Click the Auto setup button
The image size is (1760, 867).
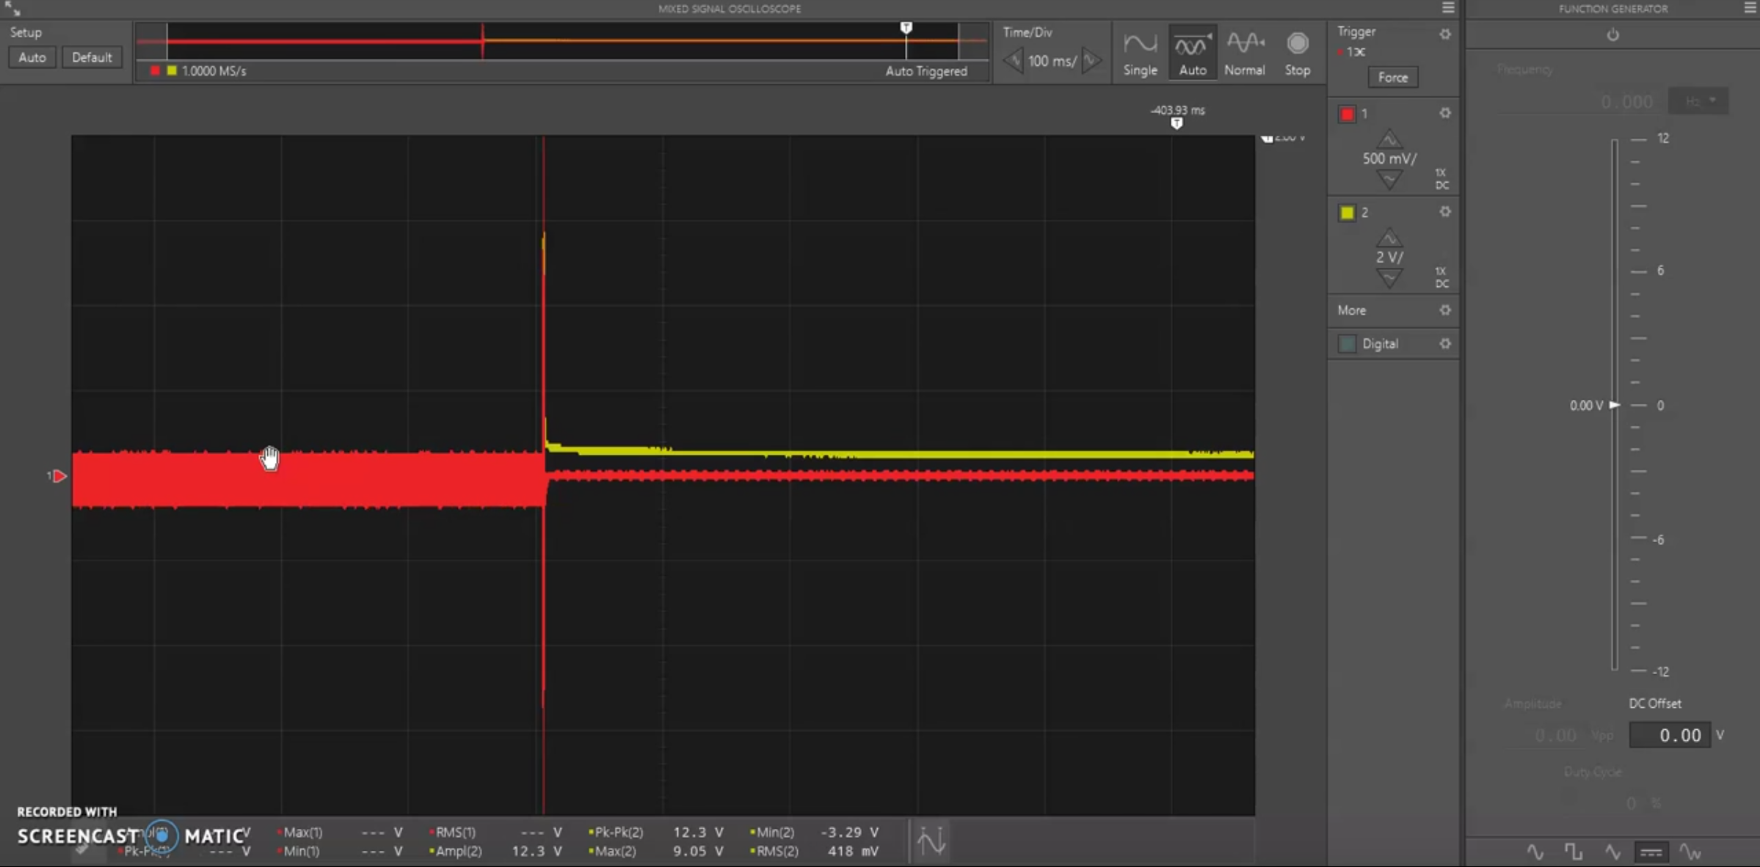(32, 57)
